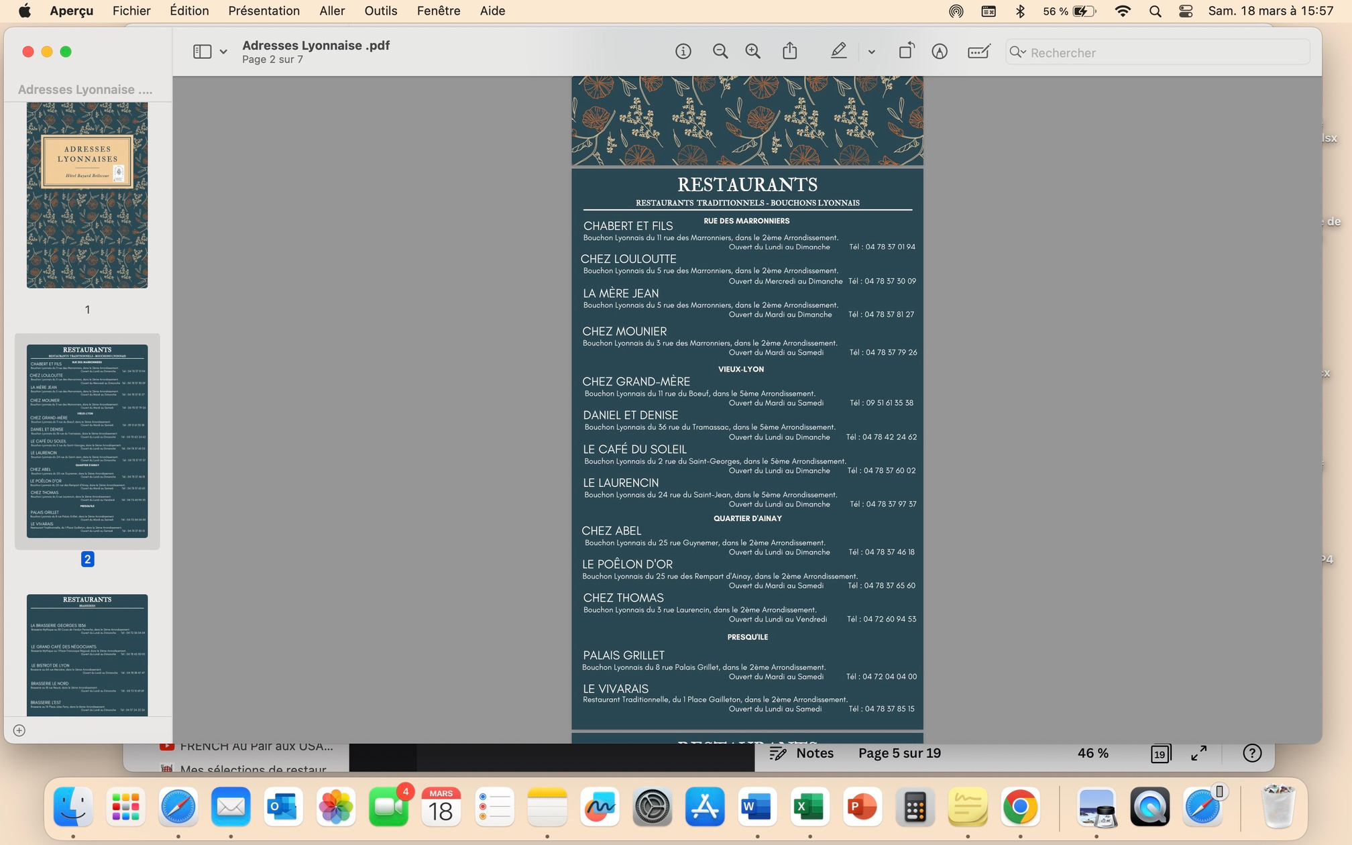This screenshot has width=1352, height=845.
Task: Open the form filling toolbar icon
Action: [x=978, y=52]
